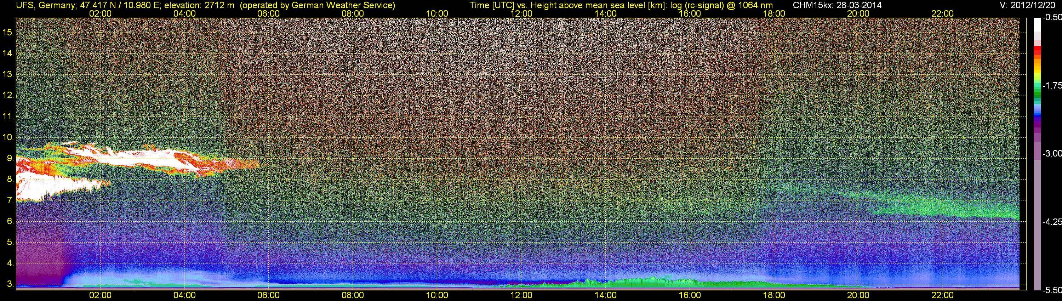Click the '-0.50' color scale value
1062x301 pixels.
1052,18
